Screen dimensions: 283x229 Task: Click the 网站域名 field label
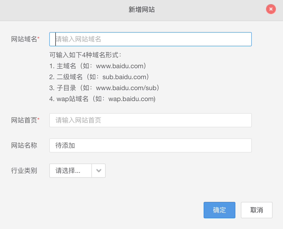pos(24,39)
